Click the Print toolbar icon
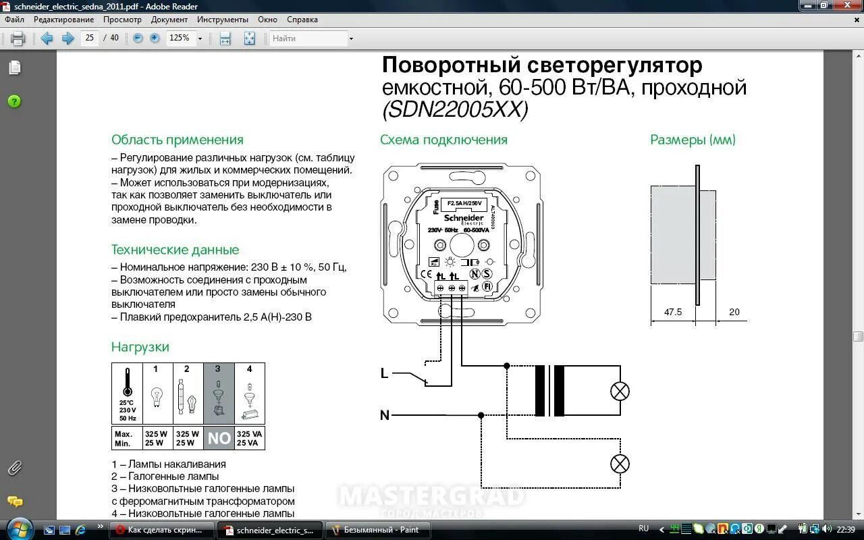864x540 pixels. [18, 38]
